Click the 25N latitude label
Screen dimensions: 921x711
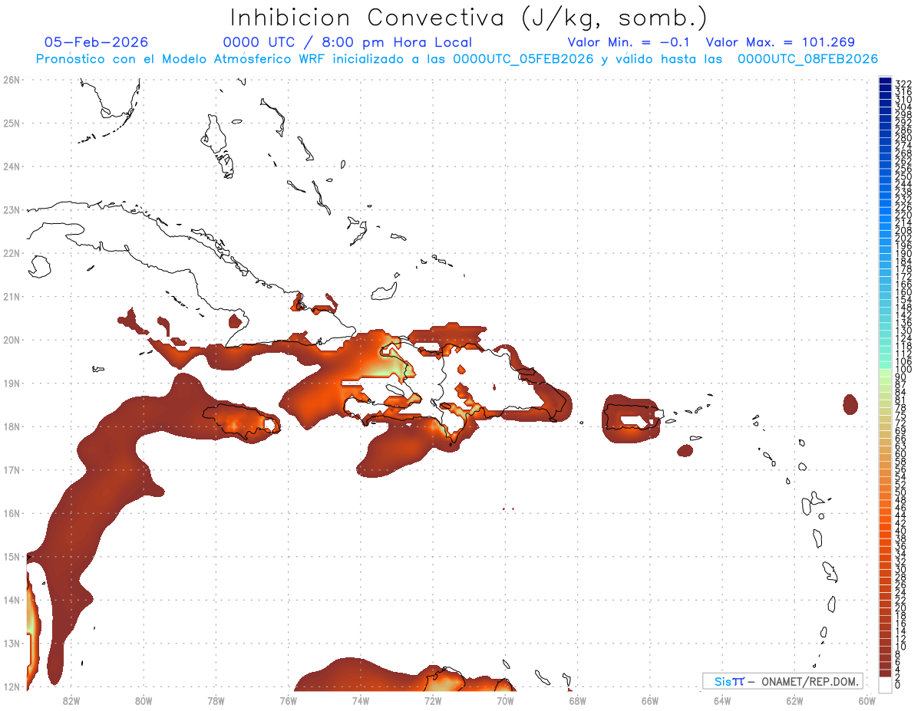tap(11, 123)
